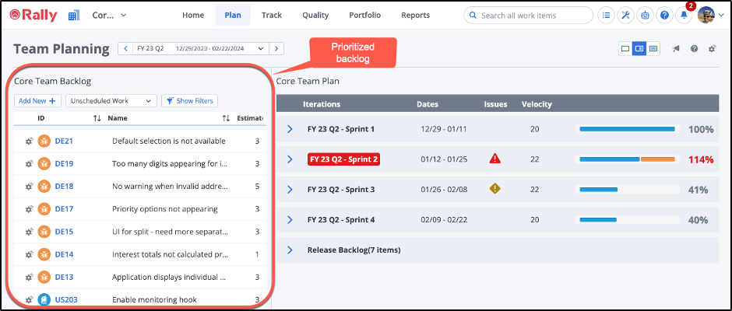Select the rightmost layout view toggle
Screen dimensions: 732x311
pos(653,49)
